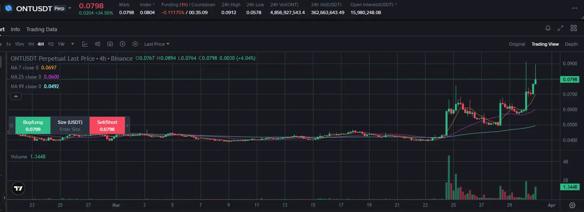Image resolution: width=584 pixels, height=212 pixels.
Task: Change candlestick chart type icon
Action: tap(98, 44)
